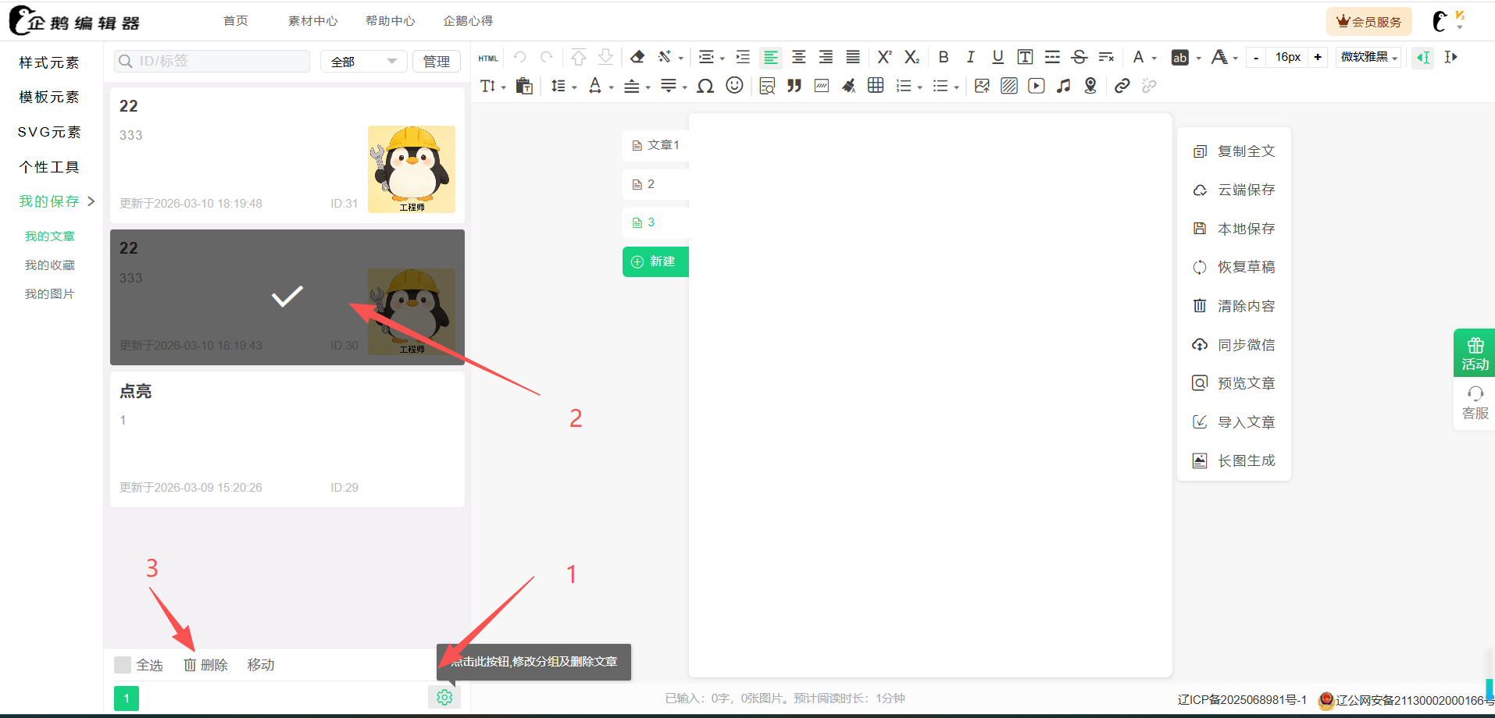Image resolution: width=1495 pixels, height=718 pixels.
Task: Expand the 我的保存 sidebar section
Action: (x=56, y=201)
